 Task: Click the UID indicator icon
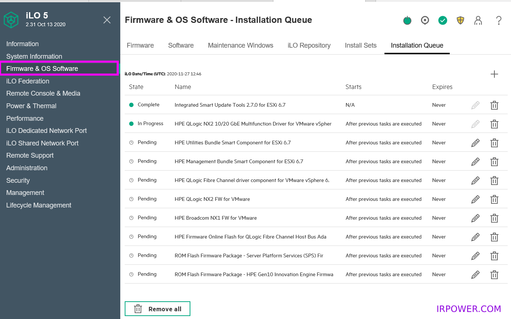(x=425, y=20)
